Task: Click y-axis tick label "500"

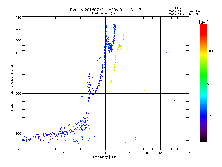Action: pos(18,40)
